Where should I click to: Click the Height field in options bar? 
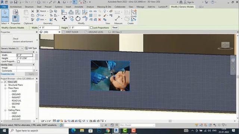tap(79, 28)
